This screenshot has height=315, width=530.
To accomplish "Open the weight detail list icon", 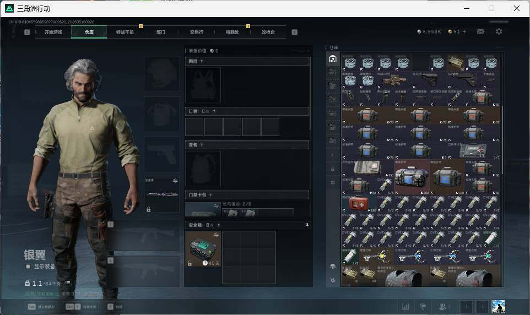I will tap(68, 283).
